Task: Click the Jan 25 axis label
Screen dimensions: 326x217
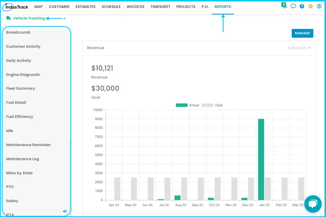Action: coord(264,205)
